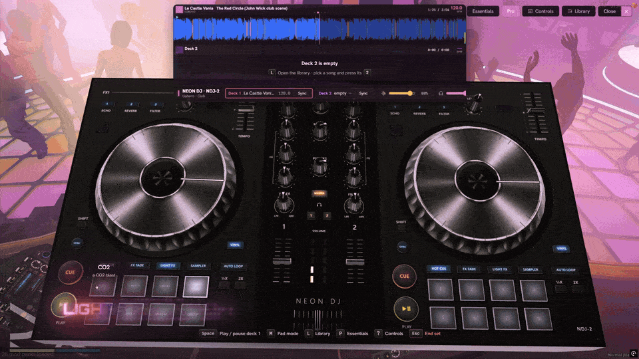Click channel 1 volume fader in mixer
The image size is (639, 359).
(x=282, y=260)
